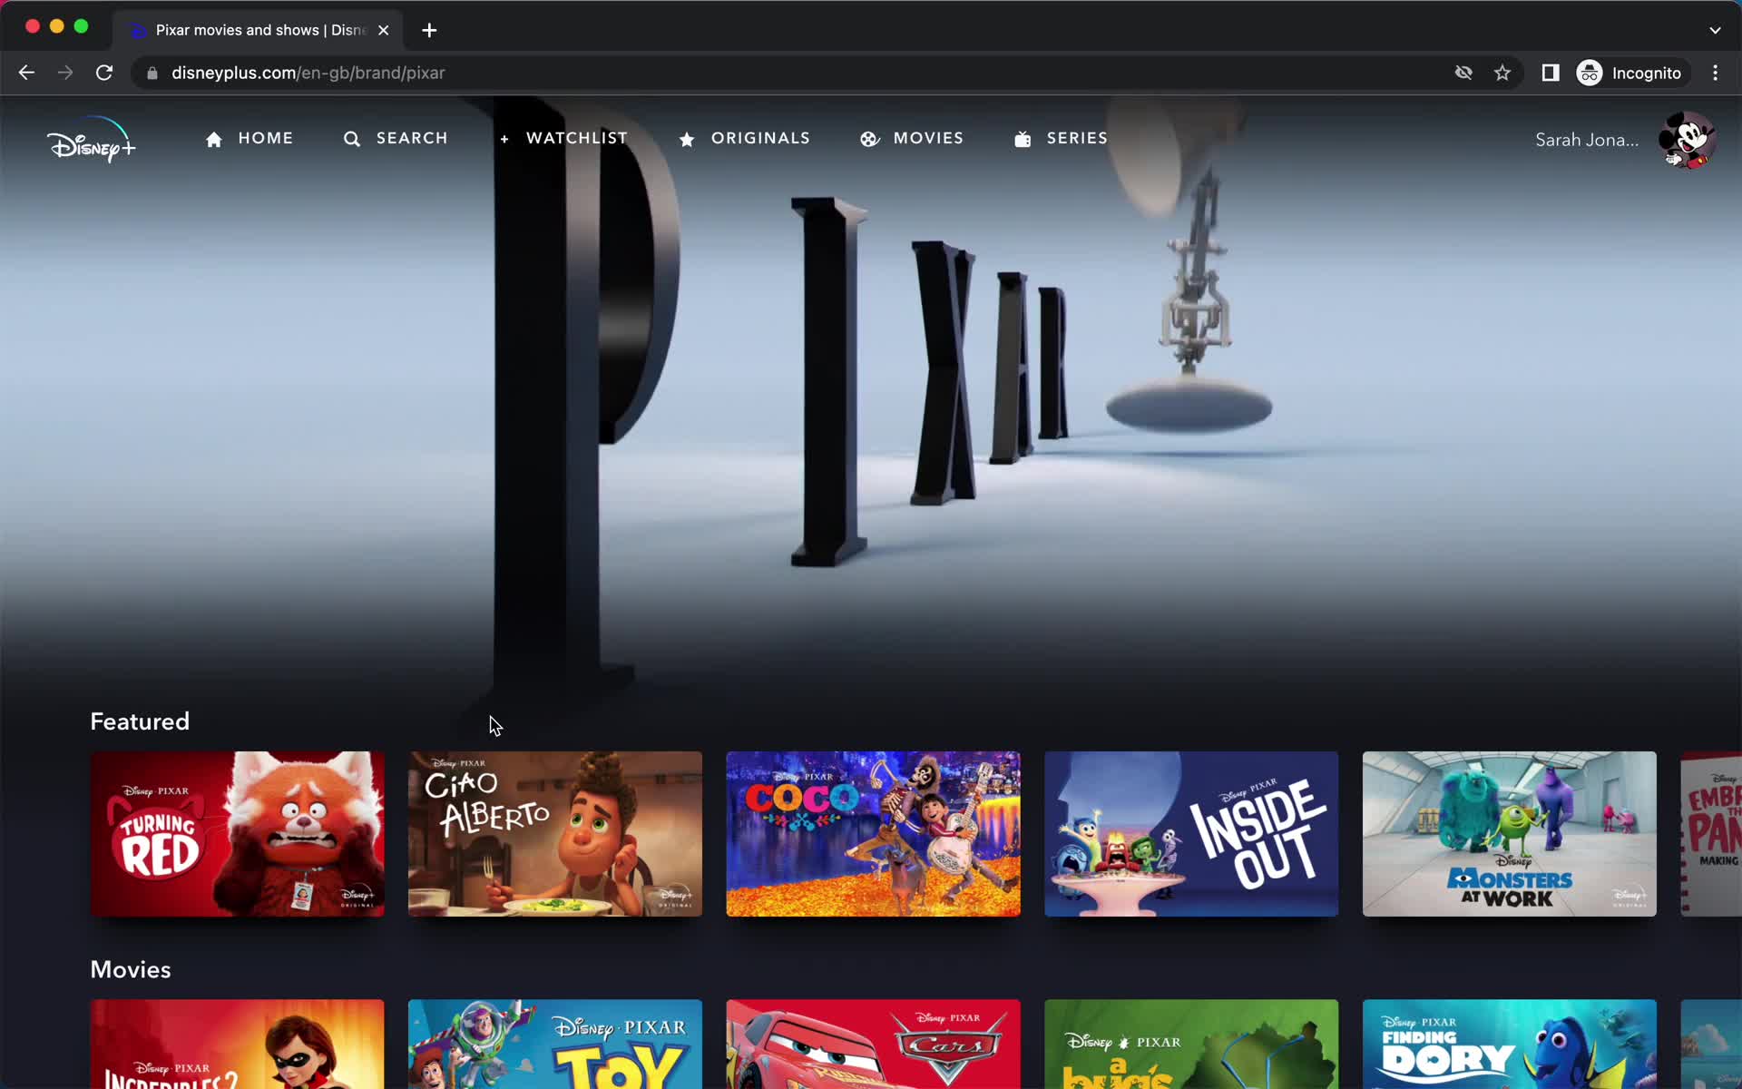Bookmark this page with star icon

tap(1502, 73)
